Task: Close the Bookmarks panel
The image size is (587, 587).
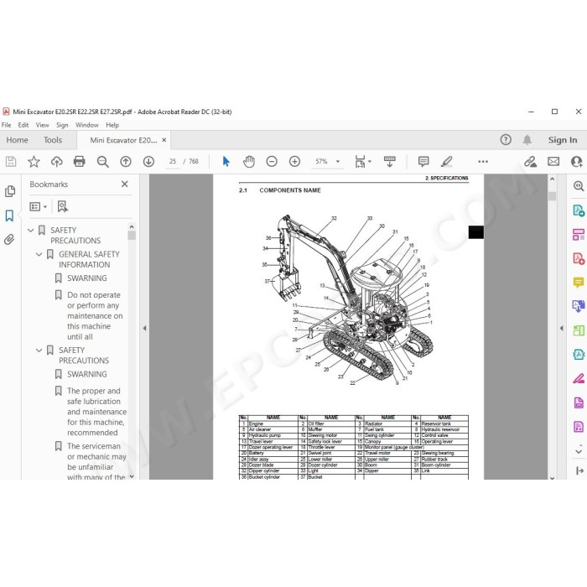Action: tap(125, 184)
